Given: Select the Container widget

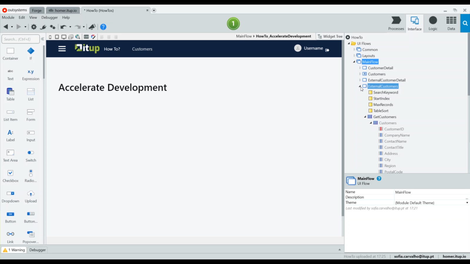Looking at the screenshot, I should click(11, 54).
